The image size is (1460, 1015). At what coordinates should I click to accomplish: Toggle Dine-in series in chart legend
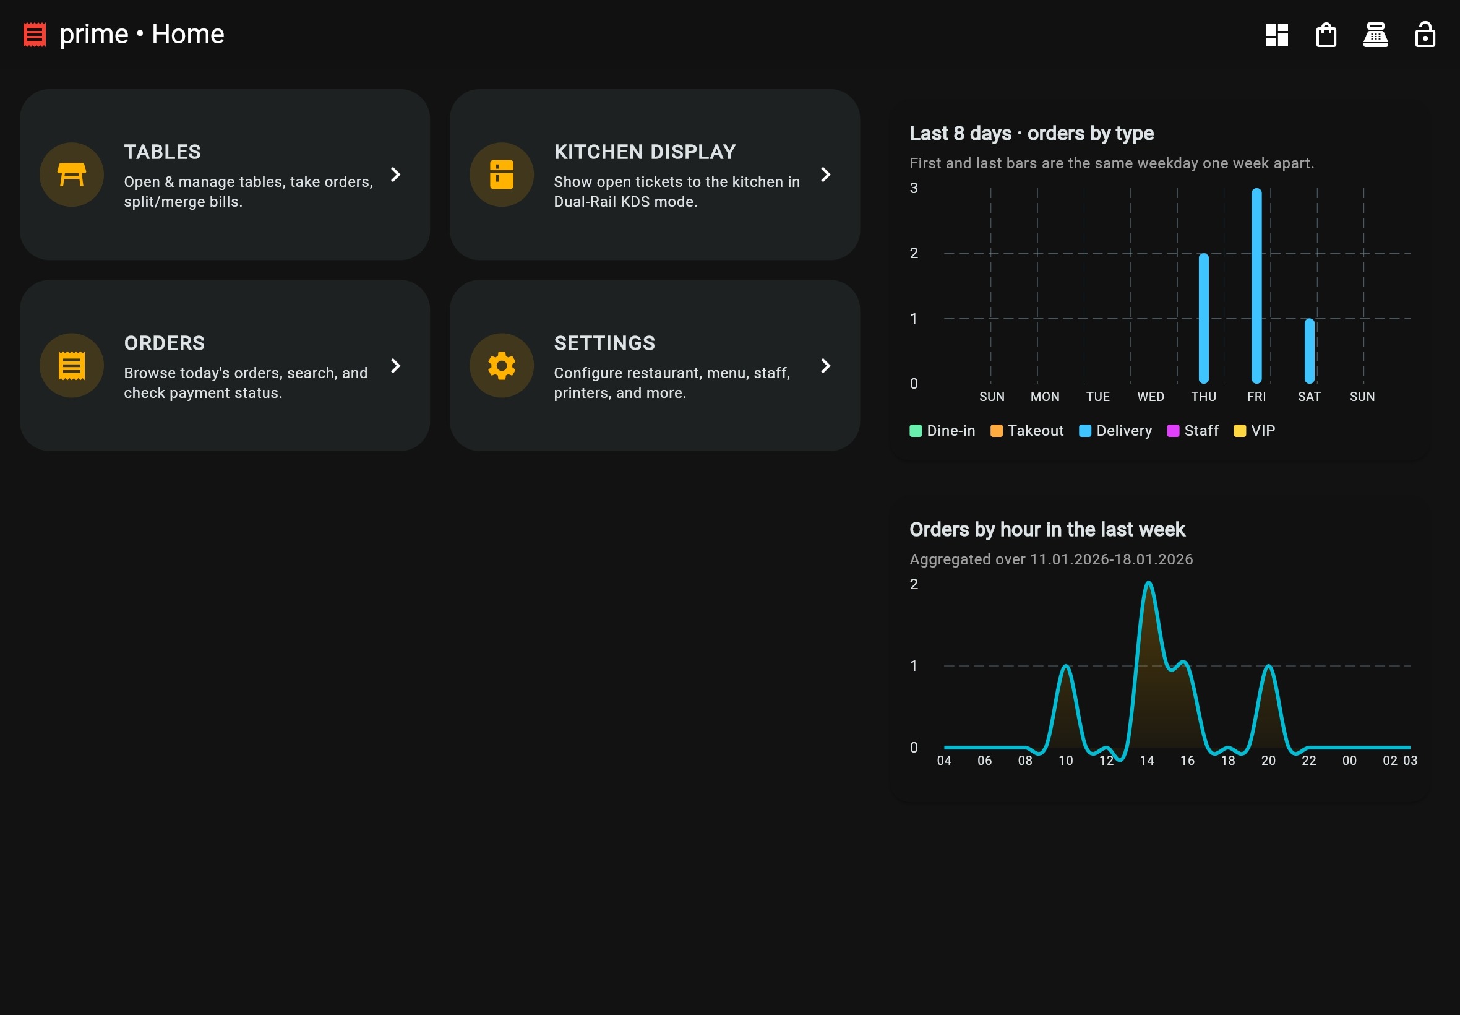tap(943, 431)
